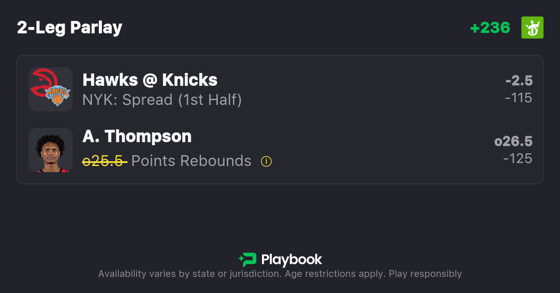The height and width of the screenshot is (293, 560).
Task: Click the Play responsibly disclaimer text
Action: tap(425, 274)
